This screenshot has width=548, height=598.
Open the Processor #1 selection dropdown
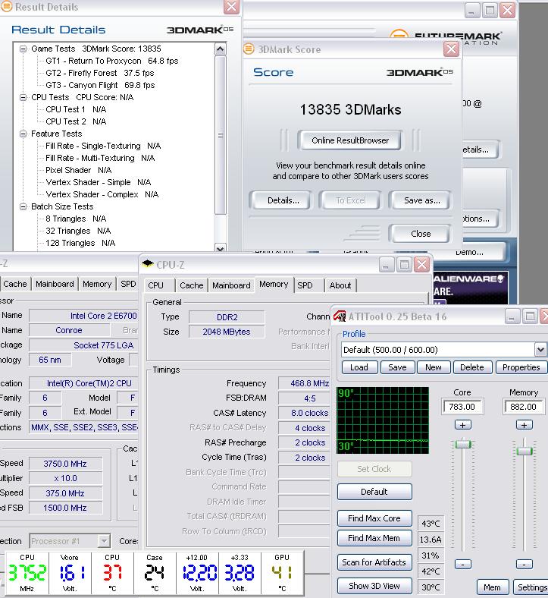104,541
